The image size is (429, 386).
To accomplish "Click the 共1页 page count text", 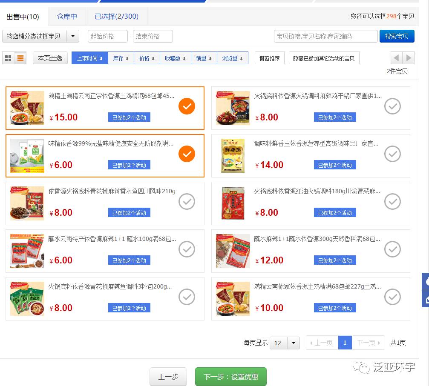I will tap(398, 343).
